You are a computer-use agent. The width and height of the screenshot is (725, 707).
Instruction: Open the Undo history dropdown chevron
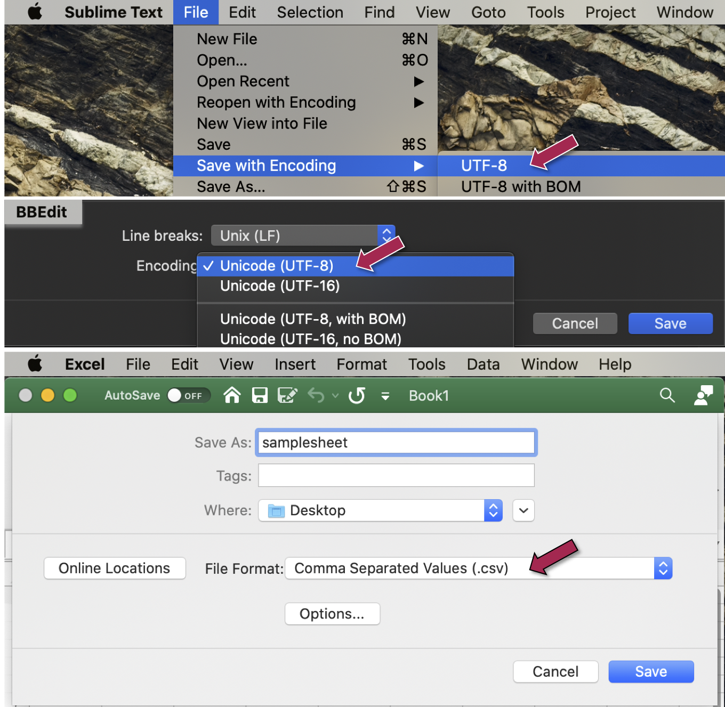click(335, 395)
